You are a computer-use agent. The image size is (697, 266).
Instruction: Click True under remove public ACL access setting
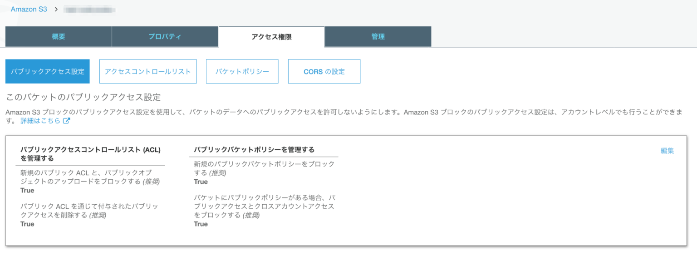pos(27,224)
